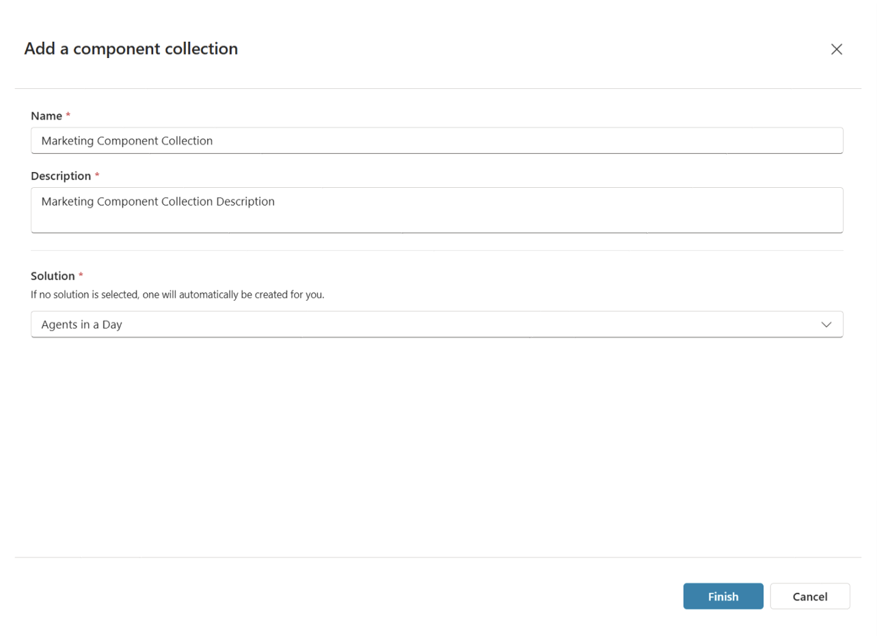Open the Agents in a Day combo box
The image size is (877, 636).
(x=436, y=324)
